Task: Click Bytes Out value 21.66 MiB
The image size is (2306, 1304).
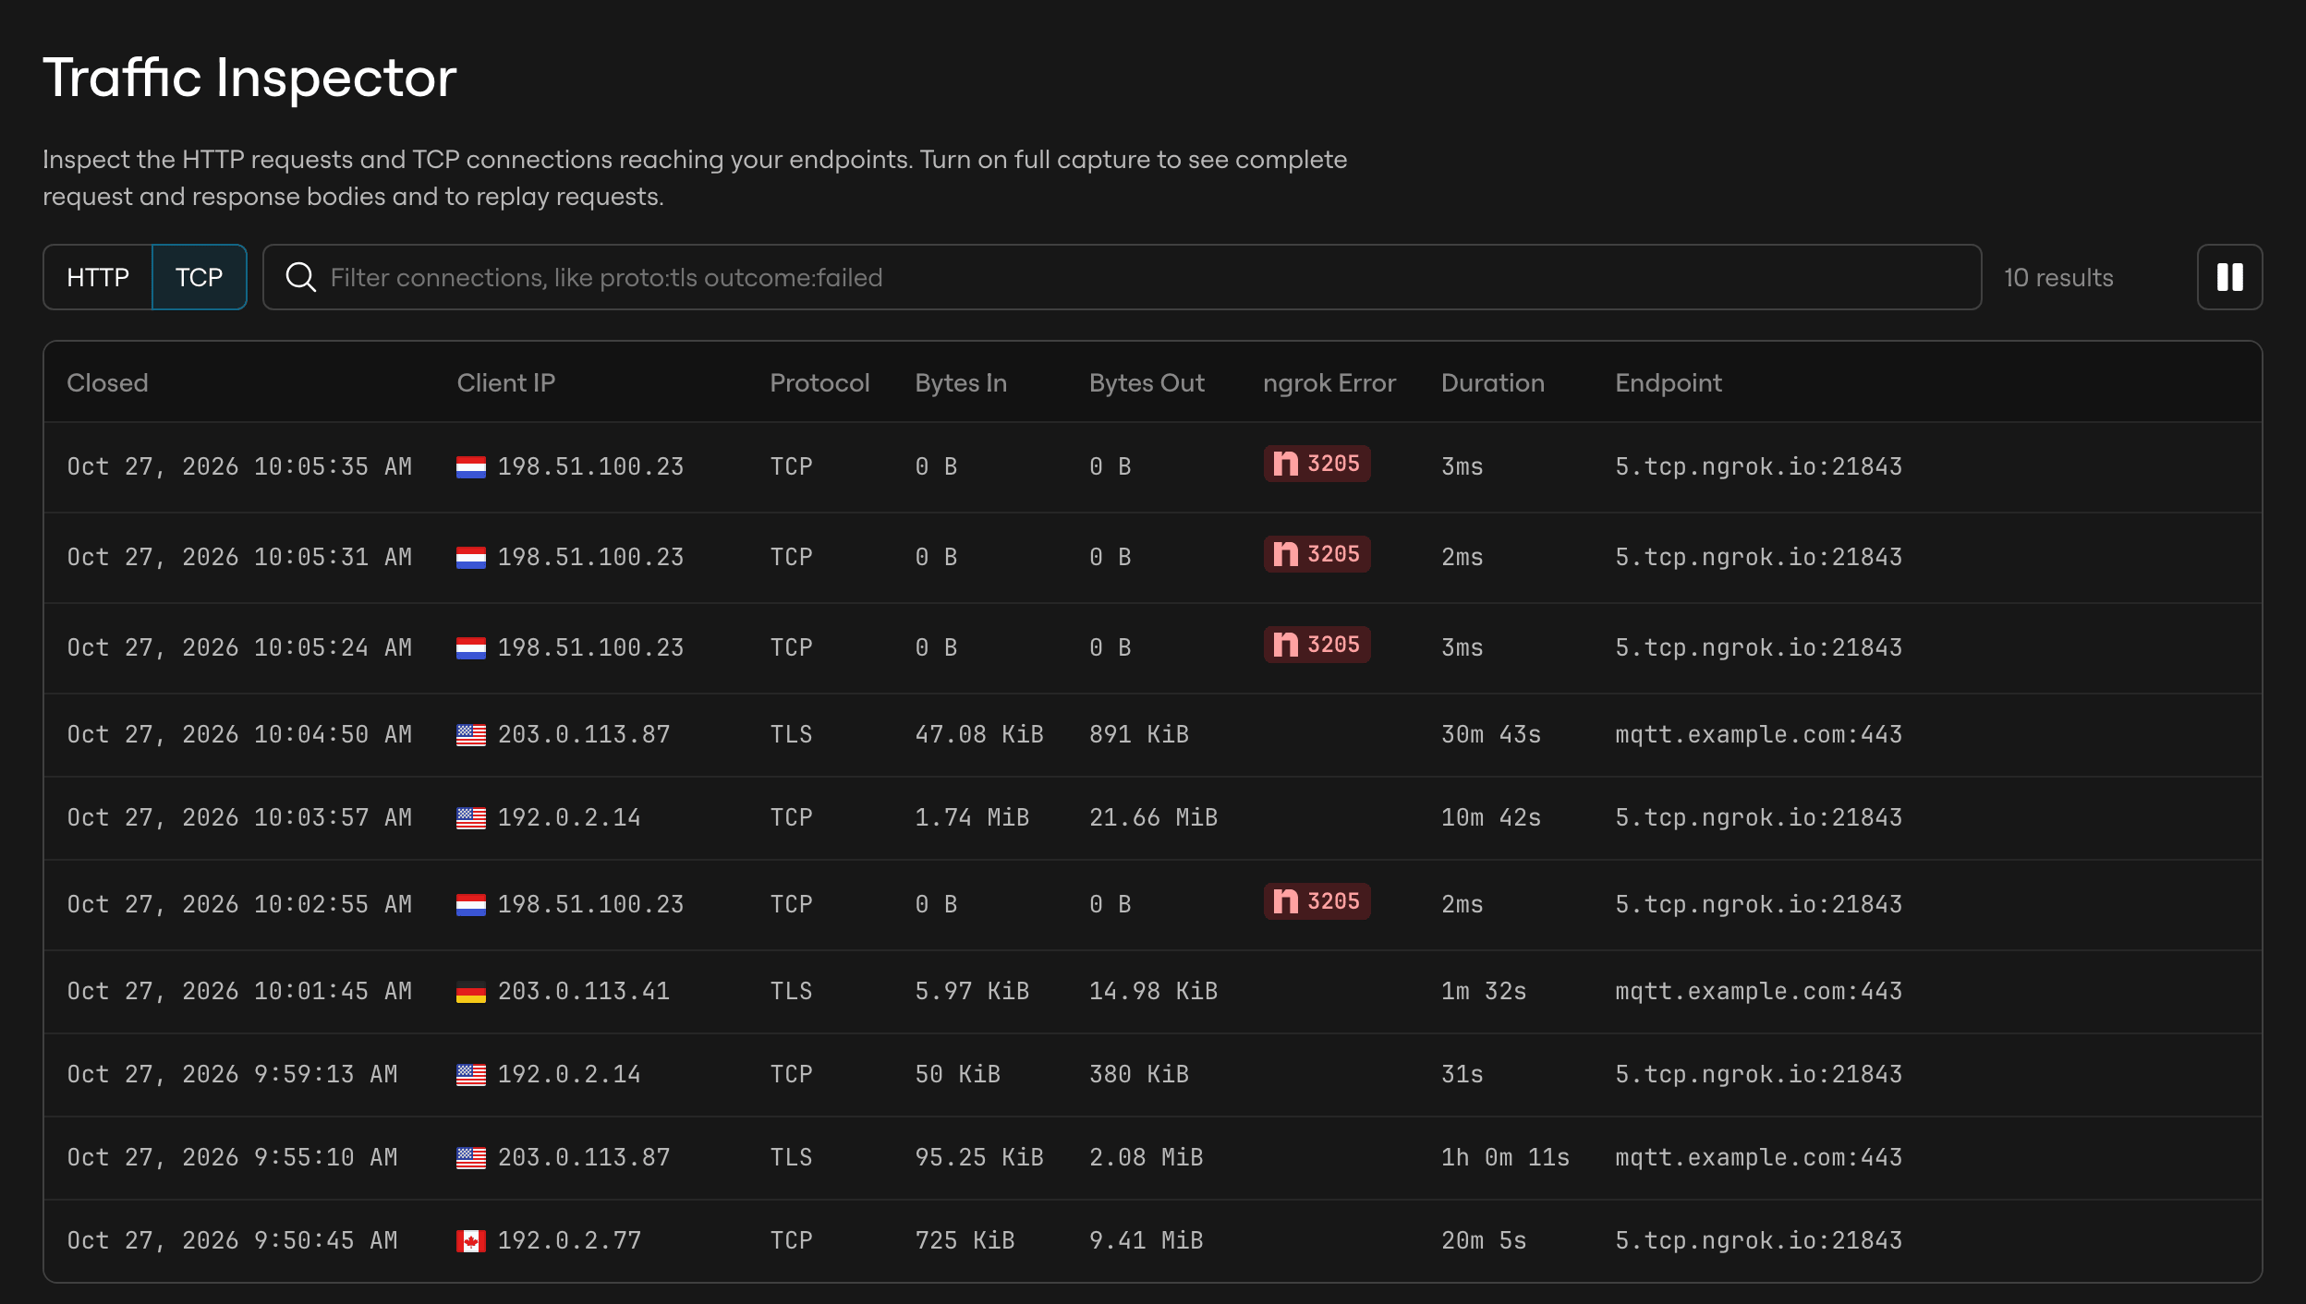Action: click(x=1153, y=818)
